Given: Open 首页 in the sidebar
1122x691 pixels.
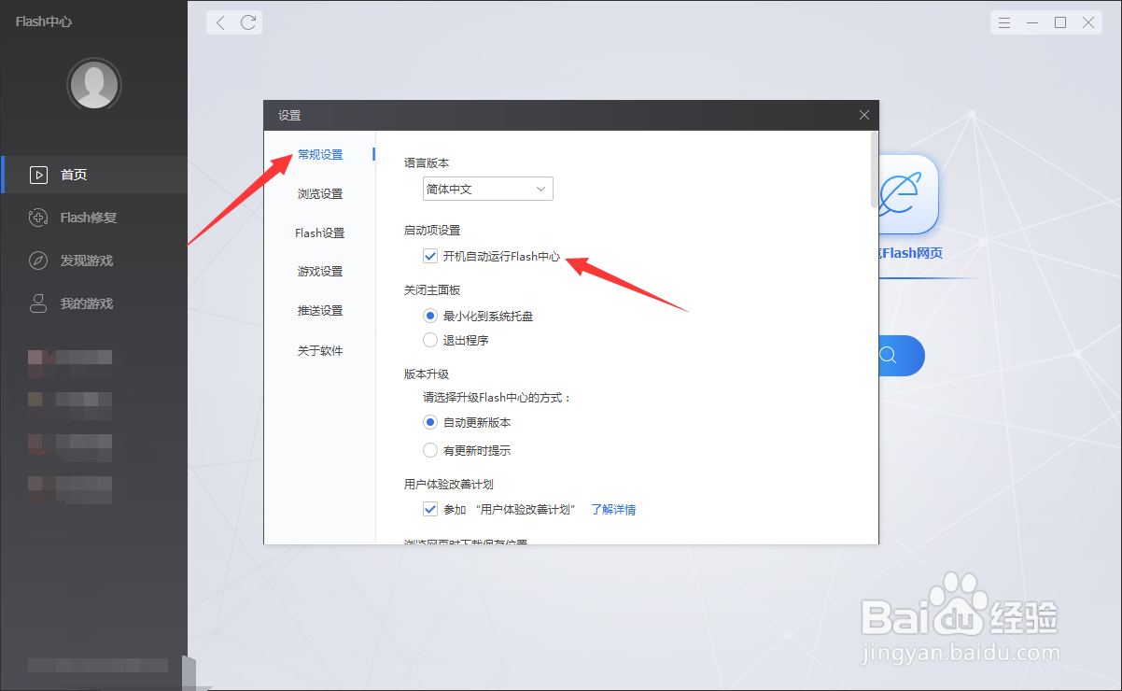Looking at the screenshot, I should (x=94, y=175).
